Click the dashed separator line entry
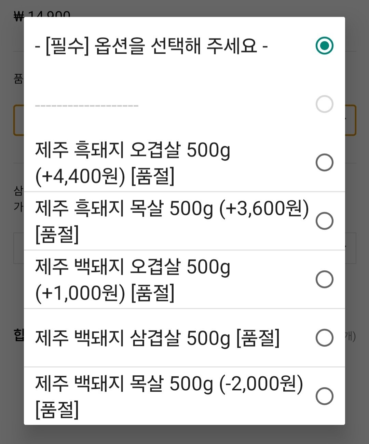 (x=87, y=105)
